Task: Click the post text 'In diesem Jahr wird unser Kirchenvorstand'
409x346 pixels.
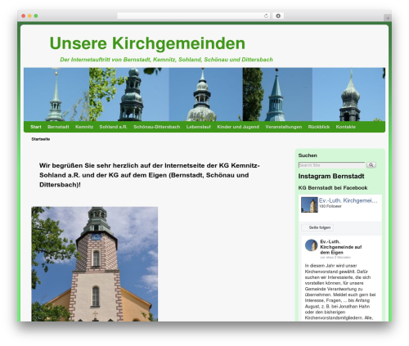Action: pos(340,292)
